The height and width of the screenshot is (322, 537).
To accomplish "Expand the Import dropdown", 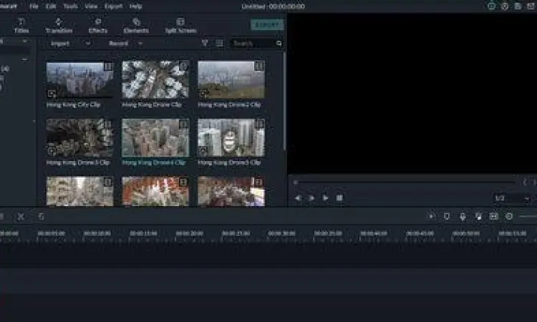I will pyautogui.click(x=70, y=44).
